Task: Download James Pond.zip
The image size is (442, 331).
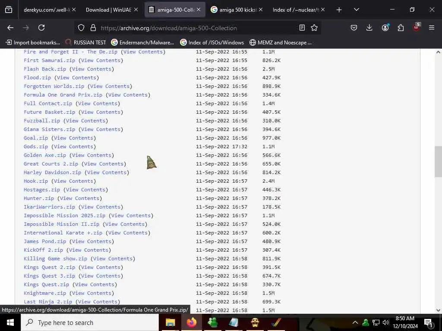Action: (x=45, y=241)
